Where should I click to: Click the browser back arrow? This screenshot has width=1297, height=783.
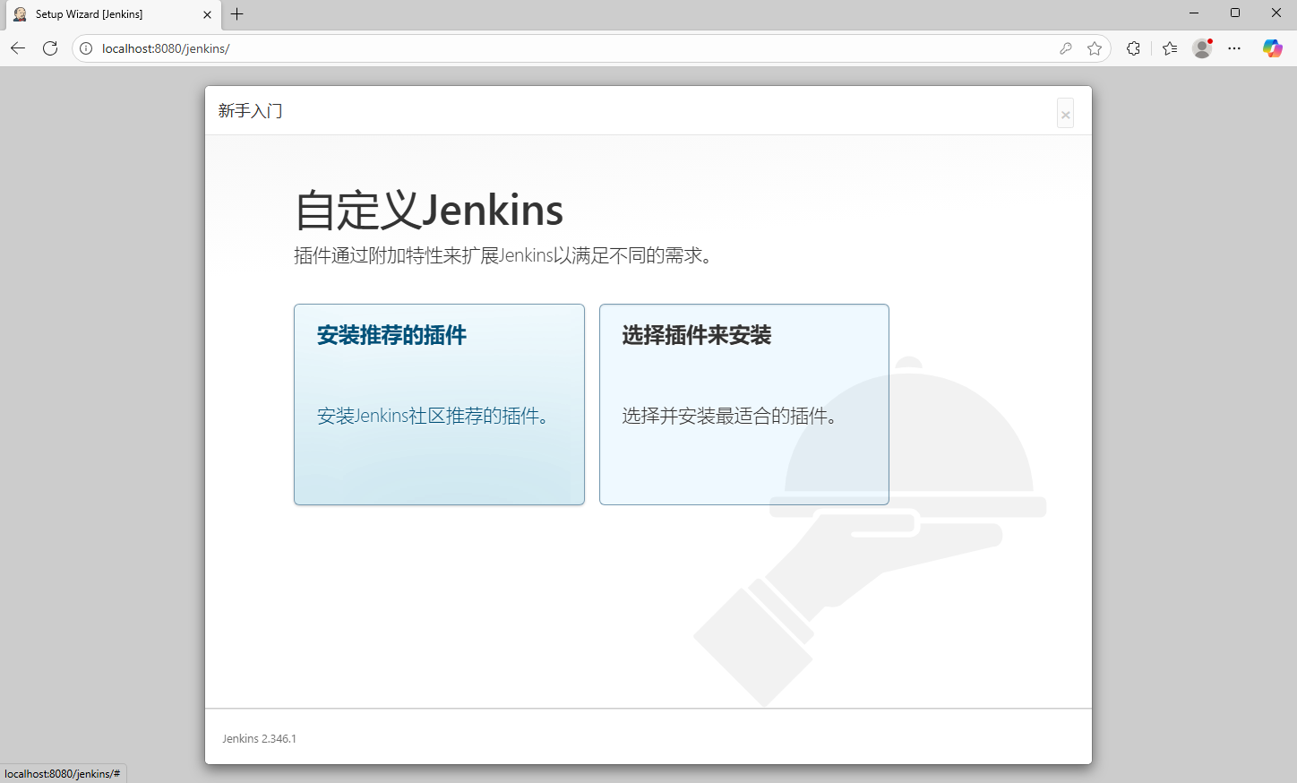pos(18,48)
